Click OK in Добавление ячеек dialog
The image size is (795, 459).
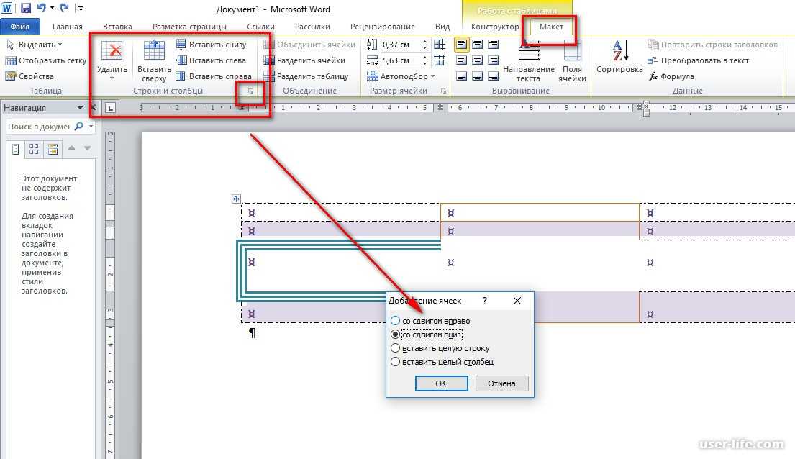pyautogui.click(x=441, y=383)
